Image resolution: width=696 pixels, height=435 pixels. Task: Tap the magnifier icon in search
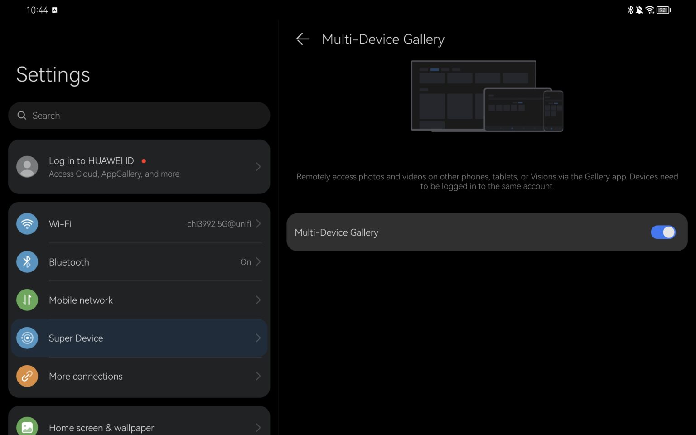(22, 115)
